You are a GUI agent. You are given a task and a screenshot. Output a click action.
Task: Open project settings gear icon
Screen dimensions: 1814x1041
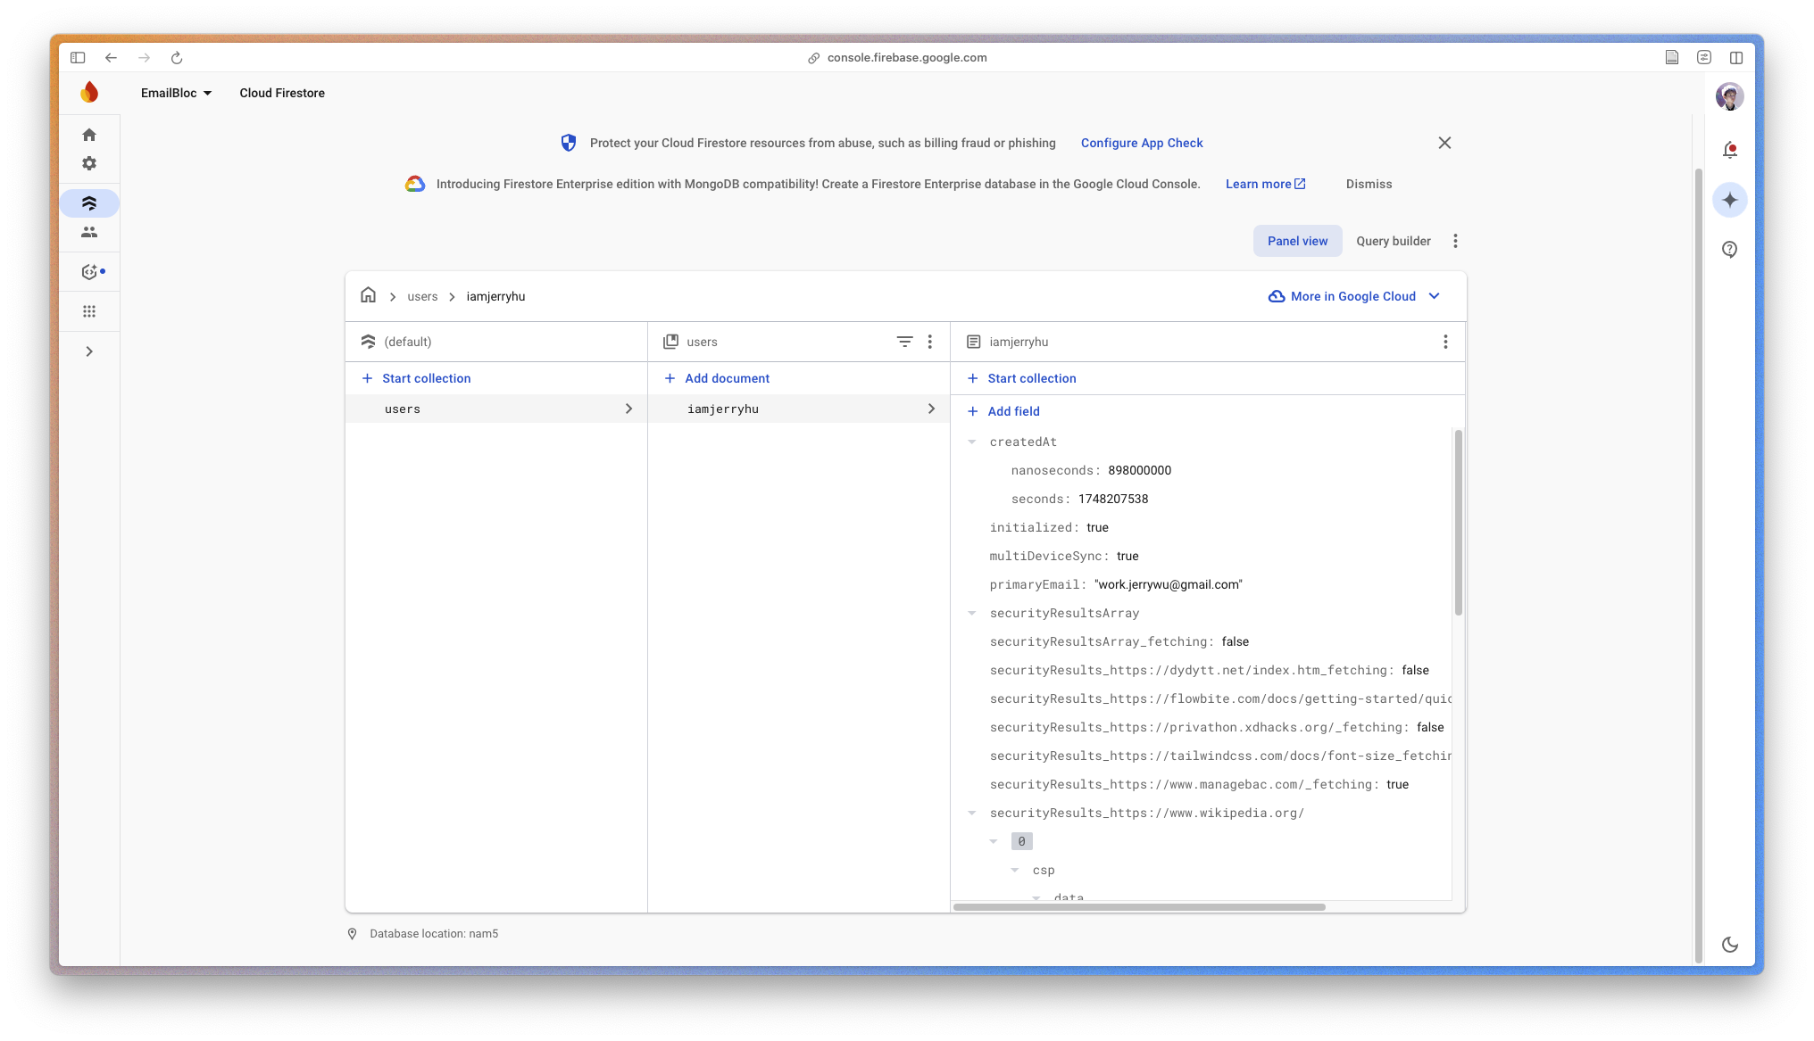[x=89, y=163]
